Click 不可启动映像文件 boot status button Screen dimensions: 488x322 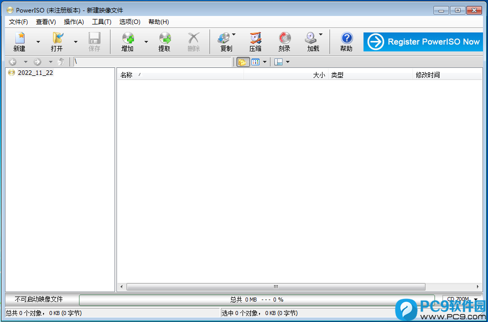(39, 300)
